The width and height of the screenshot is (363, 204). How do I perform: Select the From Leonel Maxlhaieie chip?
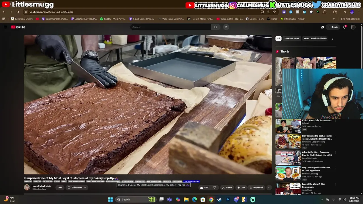point(315,39)
